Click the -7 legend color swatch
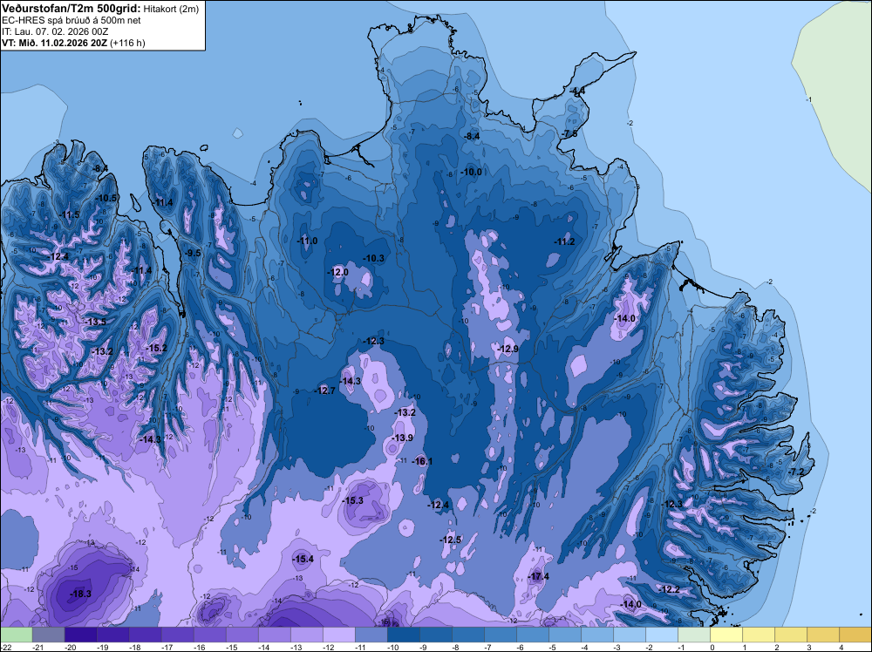Image resolution: width=872 pixels, height=652 pixels. 500,635
